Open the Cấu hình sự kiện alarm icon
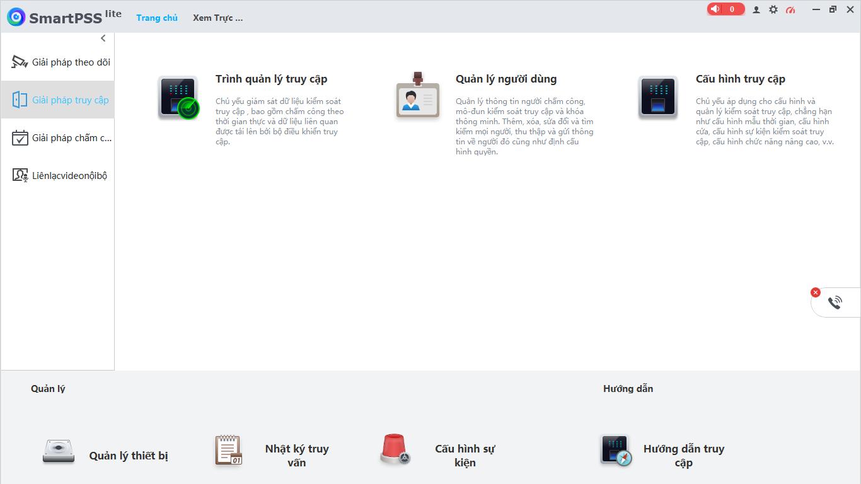Viewport: 861px width, 484px height. click(x=395, y=450)
